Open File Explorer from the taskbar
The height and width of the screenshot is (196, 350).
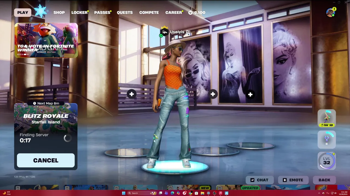click(x=202, y=193)
